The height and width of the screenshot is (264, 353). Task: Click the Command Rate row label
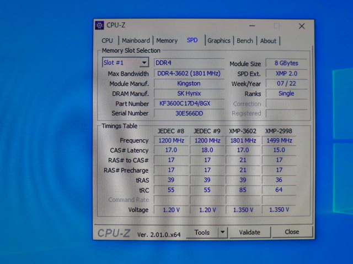[129, 200]
